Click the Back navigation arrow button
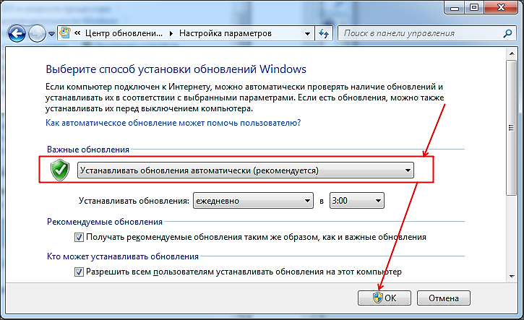 point(17,33)
